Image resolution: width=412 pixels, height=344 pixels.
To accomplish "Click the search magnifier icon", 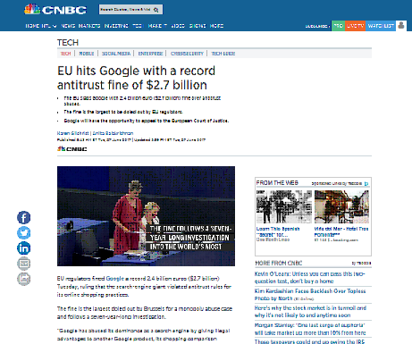I will (x=156, y=10).
